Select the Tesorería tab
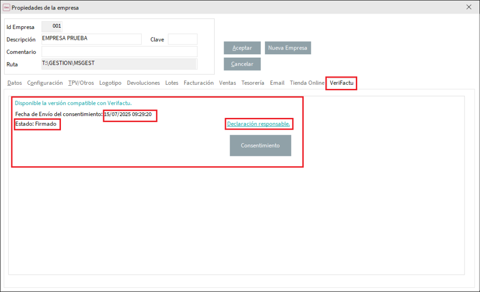This screenshot has width=480, height=292. [253, 83]
